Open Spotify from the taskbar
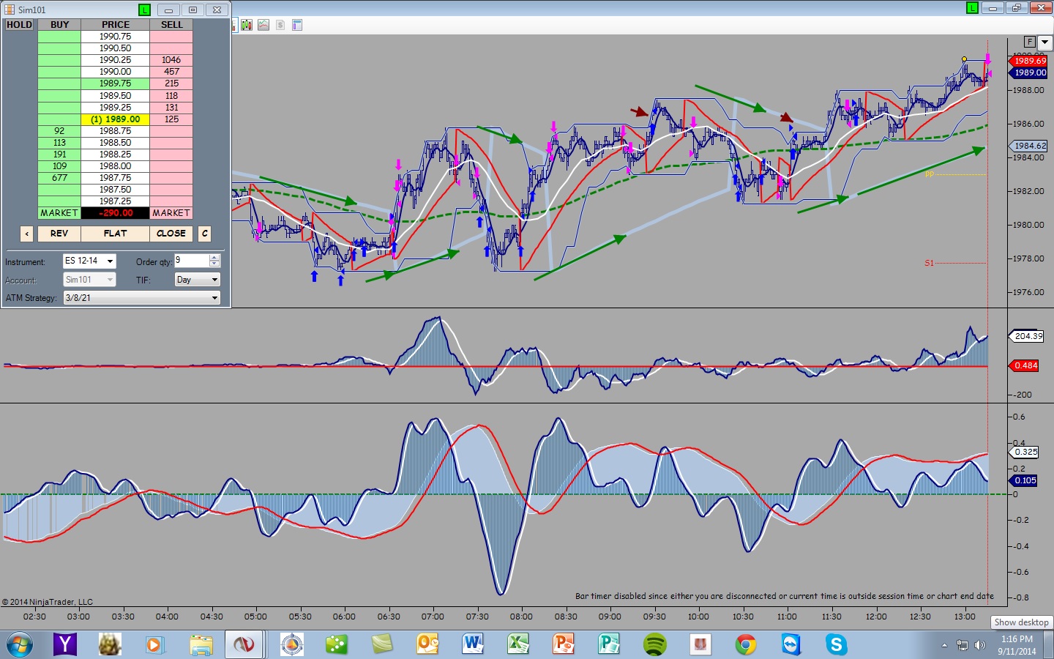 point(655,644)
